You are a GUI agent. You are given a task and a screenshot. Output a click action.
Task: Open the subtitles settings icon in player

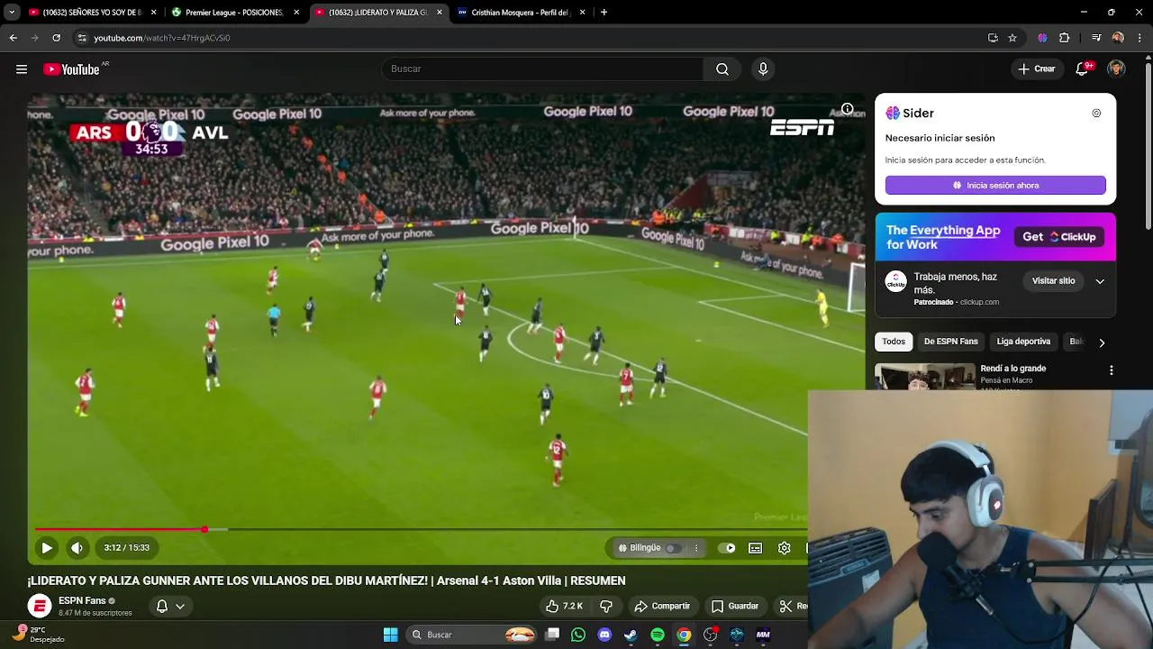click(x=756, y=547)
